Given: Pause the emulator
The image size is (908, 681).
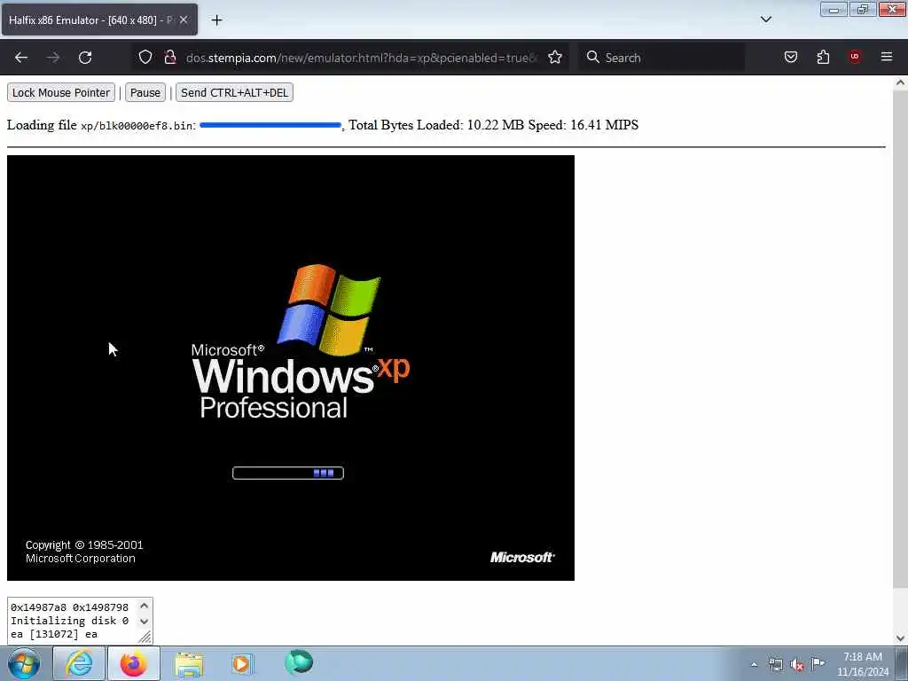Looking at the screenshot, I should [145, 92].
